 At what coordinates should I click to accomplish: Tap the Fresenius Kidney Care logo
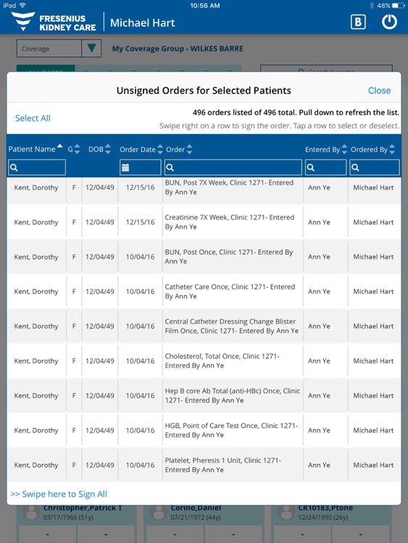tap(54, 22)
